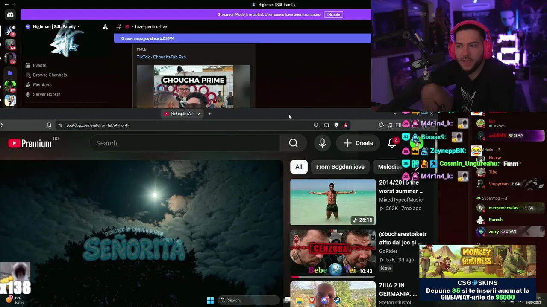Click the cast/picture-in-picture icon in address bar
The image size is (547, 307).
pyautogui.click(x=326, y=125)
